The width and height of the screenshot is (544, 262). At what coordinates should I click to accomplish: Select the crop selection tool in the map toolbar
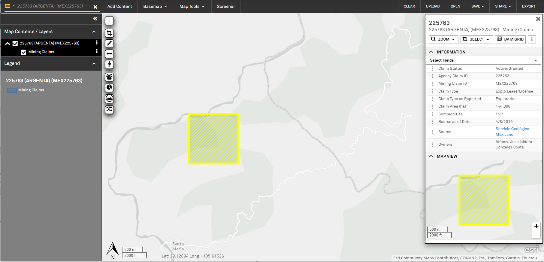pos(110,33)
